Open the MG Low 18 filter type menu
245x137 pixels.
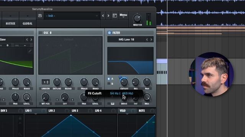click(126, 40)
